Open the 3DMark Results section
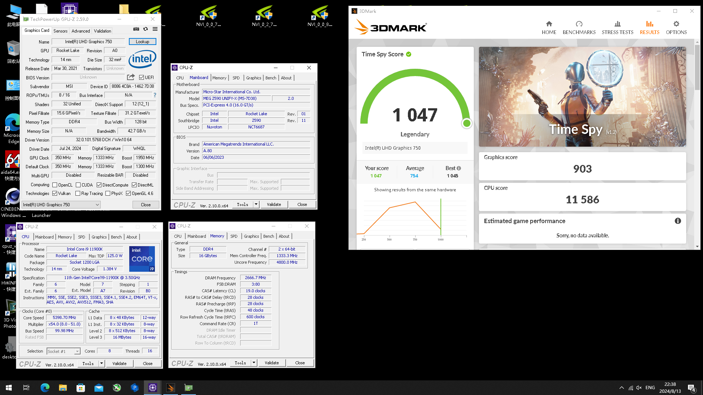 [x=650, y=28]
